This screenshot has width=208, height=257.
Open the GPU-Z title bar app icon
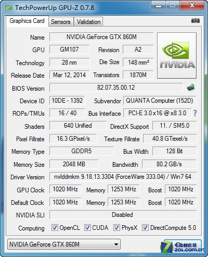pyautogui.click(x=8, y=8)
